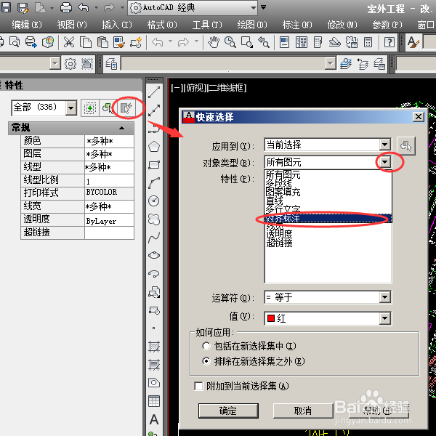Click the Help question mark icon
436x436 pixels.
[389, 42]
